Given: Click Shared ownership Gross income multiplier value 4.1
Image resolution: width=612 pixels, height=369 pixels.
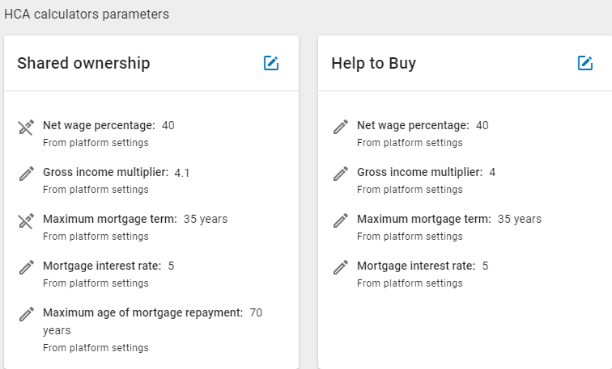Looking at the screenshot, I should 182,173.
